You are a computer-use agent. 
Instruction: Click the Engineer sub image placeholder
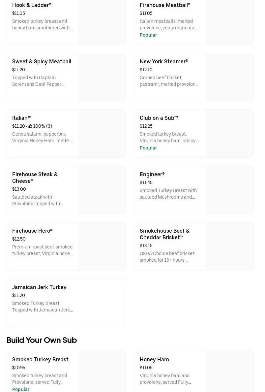click(229, 190)
